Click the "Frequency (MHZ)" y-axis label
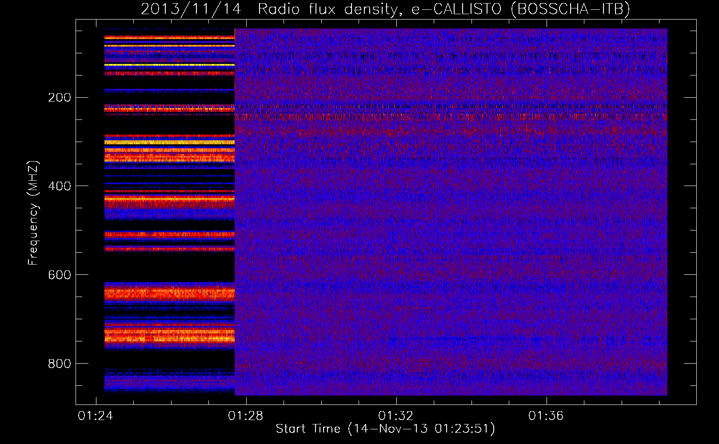Screen dimensions: 719x444 tap(33, 213)
